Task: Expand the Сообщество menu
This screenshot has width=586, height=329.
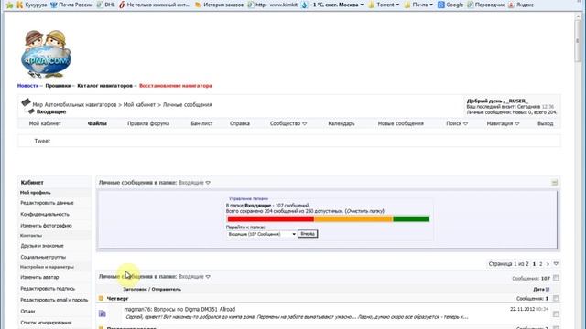Action: pos(288,123)
